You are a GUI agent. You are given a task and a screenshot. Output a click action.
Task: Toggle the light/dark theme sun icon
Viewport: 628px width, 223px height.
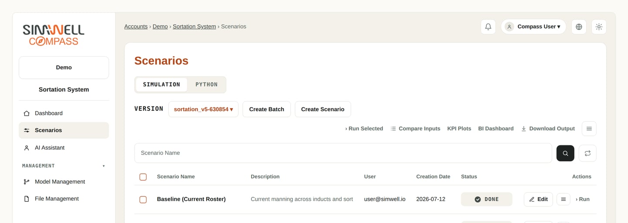pos(599,27)
